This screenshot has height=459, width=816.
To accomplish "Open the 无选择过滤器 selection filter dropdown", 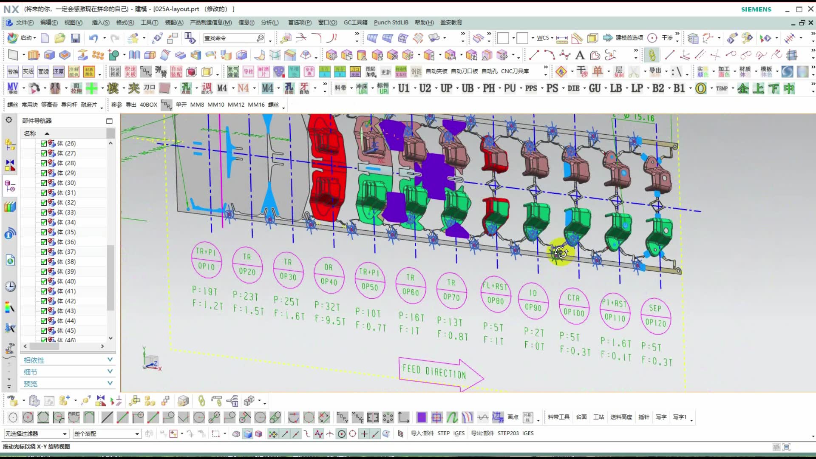I will point(36,433).
